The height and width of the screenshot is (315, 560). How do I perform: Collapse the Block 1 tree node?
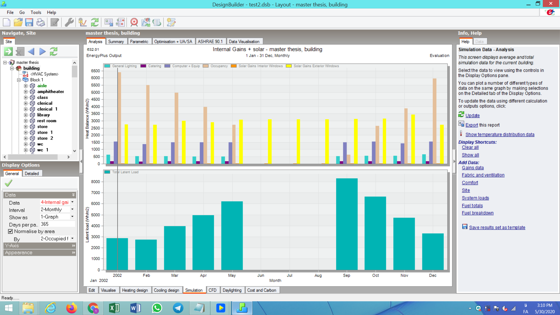point(19,80)
